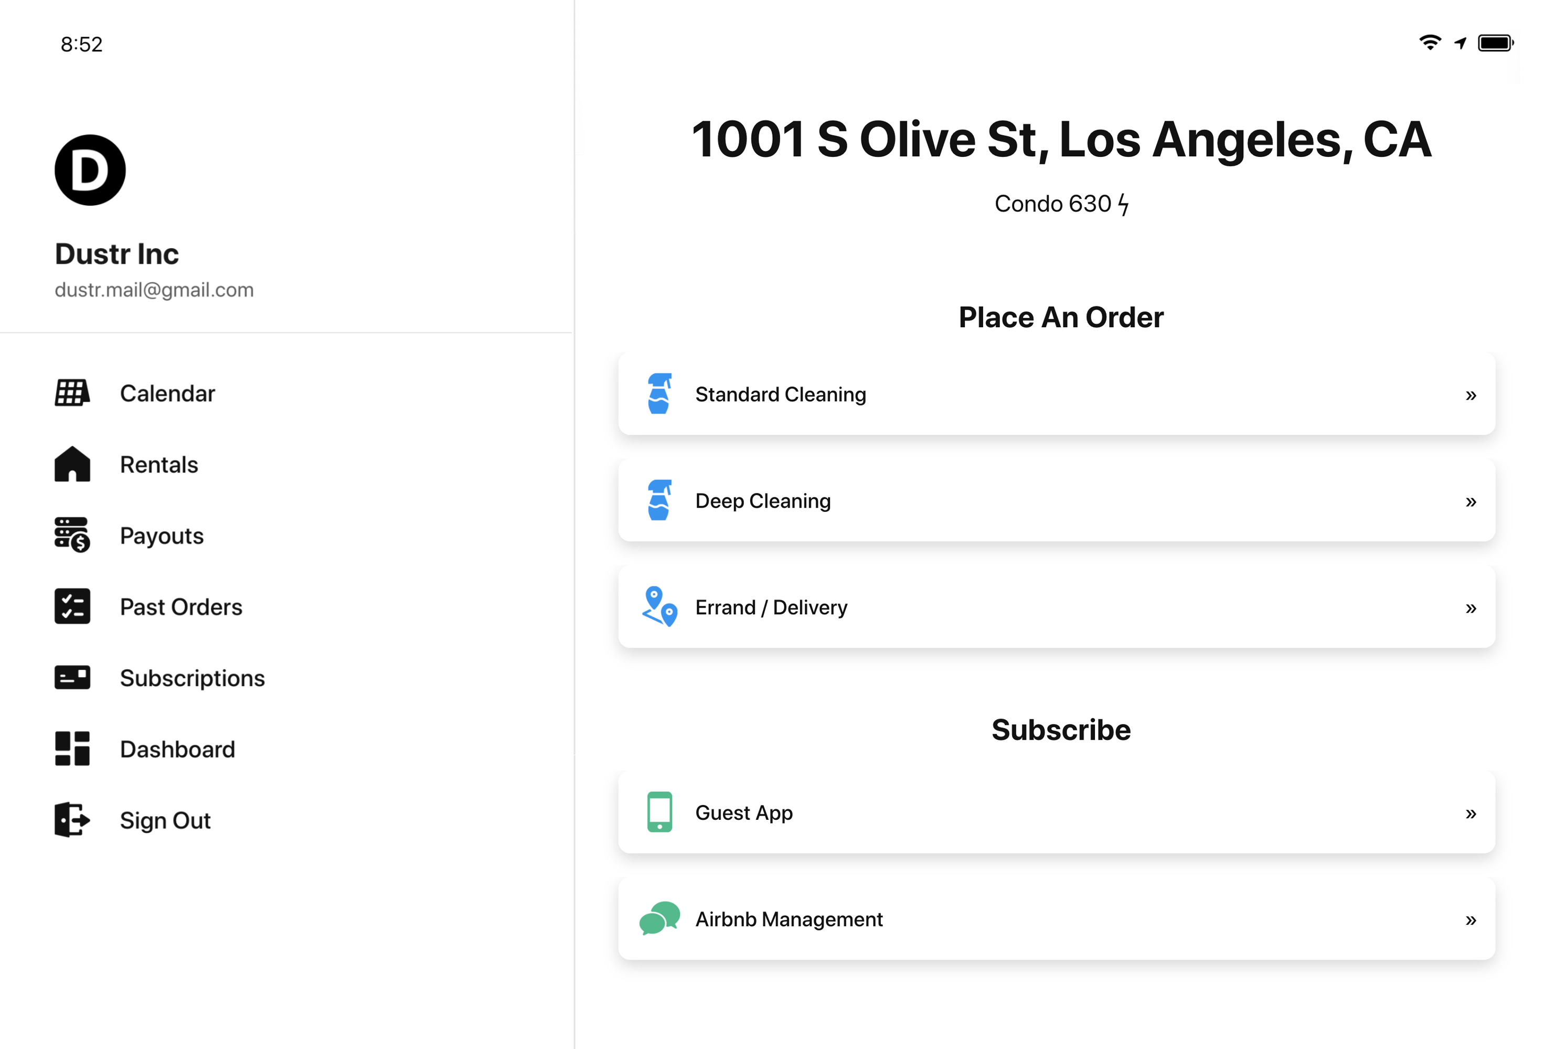
Task: Click the Subscribe section heading
Action: click(1060, 729)
